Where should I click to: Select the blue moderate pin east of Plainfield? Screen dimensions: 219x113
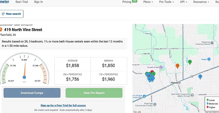[x=200, y=77]
